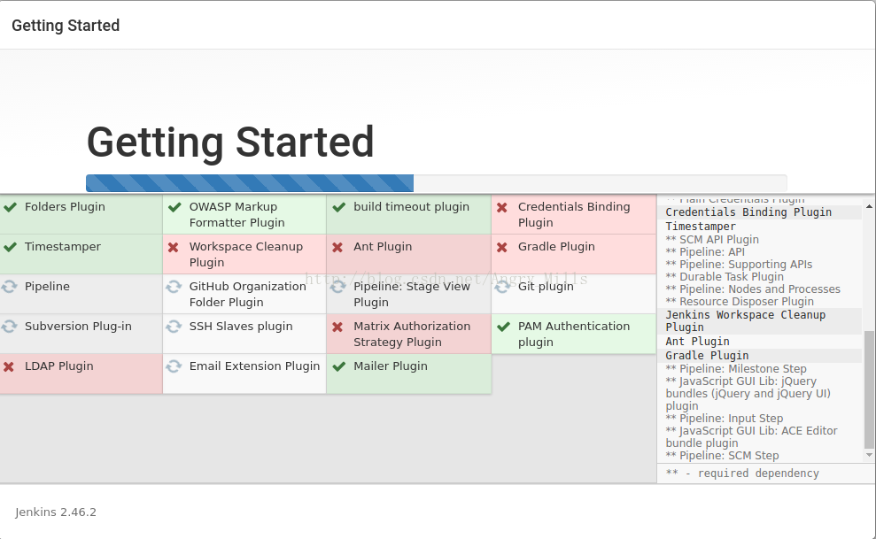Image resolution: width=876 pixels, height=539 pixels.
Task: Select the Email Extension Plugin label
Action: click(x=254, y=366)
